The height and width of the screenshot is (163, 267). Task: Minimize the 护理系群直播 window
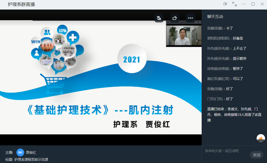pyautogui.click(x=244, y=4)
